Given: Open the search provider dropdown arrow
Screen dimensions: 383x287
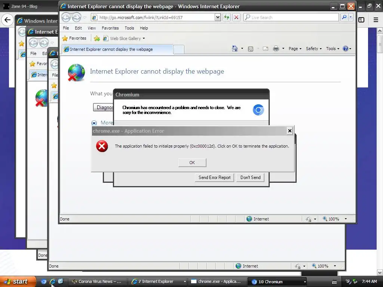Looking at the screenshot, I should [x=351, y=17].
